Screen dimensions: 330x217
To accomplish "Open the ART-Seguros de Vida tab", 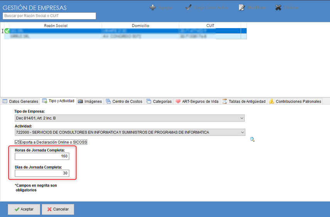I will (x=197, y=101).
